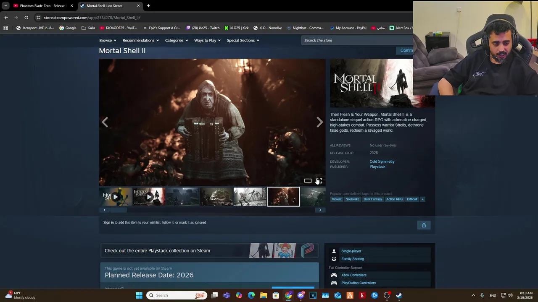The width and height of the screenshot is (538, 302).
Task: Open the Family Sharing feature link
Action: tap(352, 259)
